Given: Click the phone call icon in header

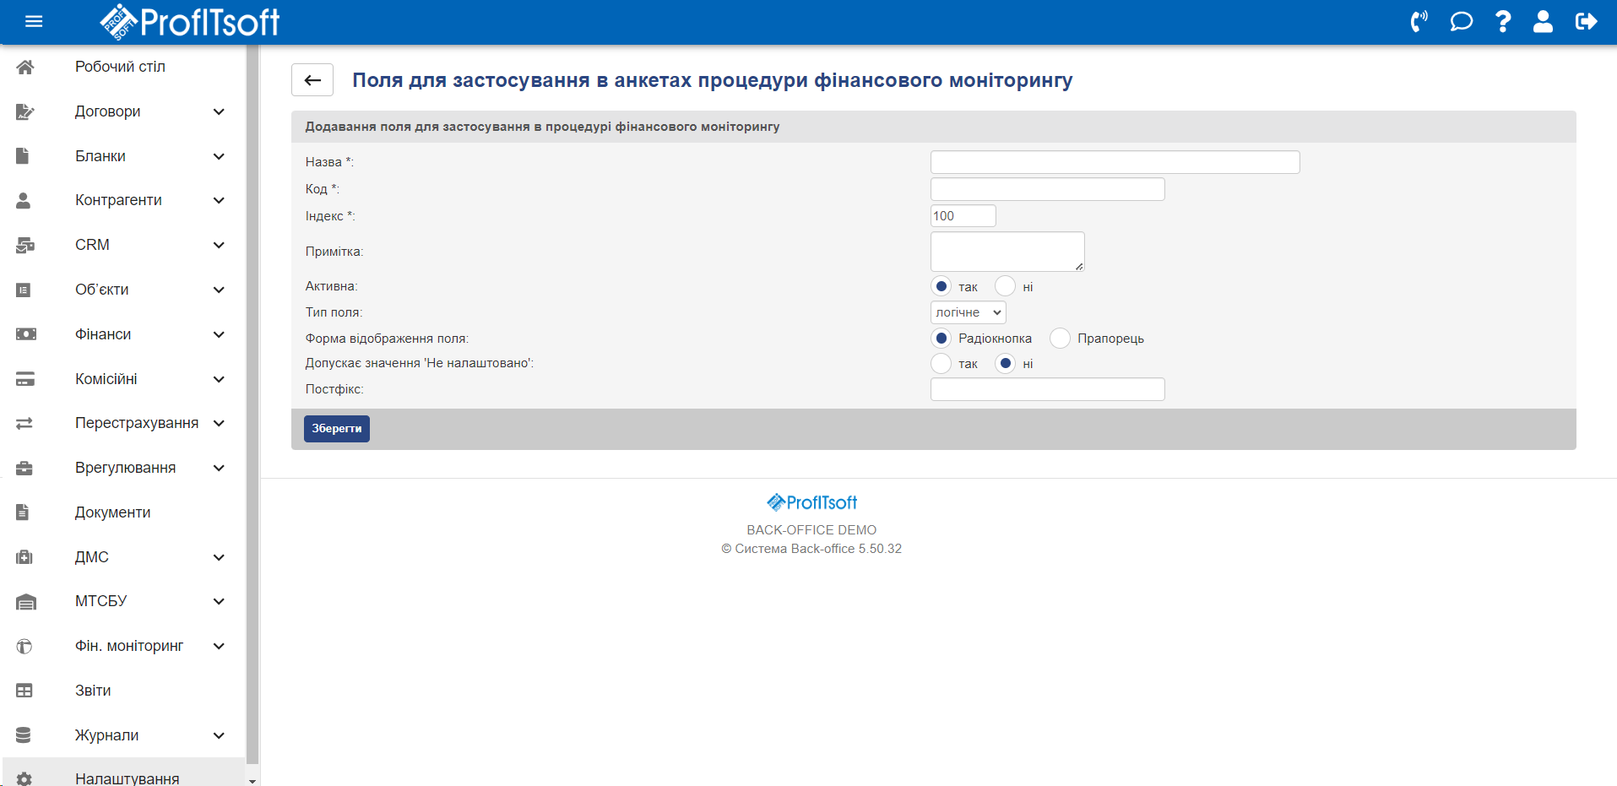Looking at the screenshot, I should pyautogui.click(x=1419, y=21).
